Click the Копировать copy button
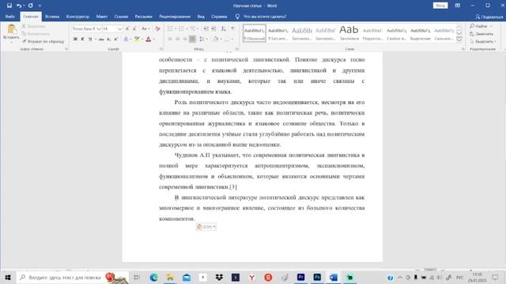This screenshot has height=284, width=506. (x=36, y=34)
